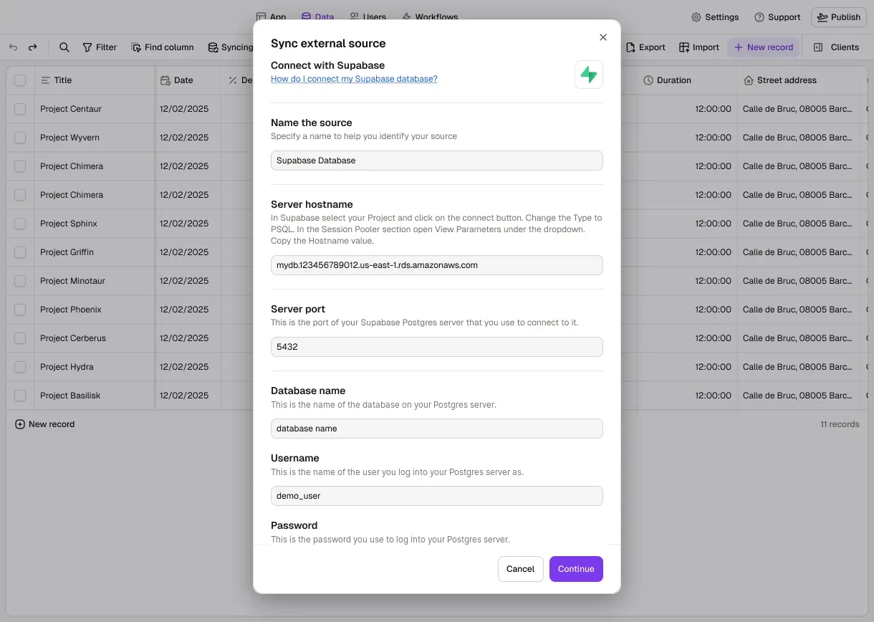Open the Filter option

point(100,47)
